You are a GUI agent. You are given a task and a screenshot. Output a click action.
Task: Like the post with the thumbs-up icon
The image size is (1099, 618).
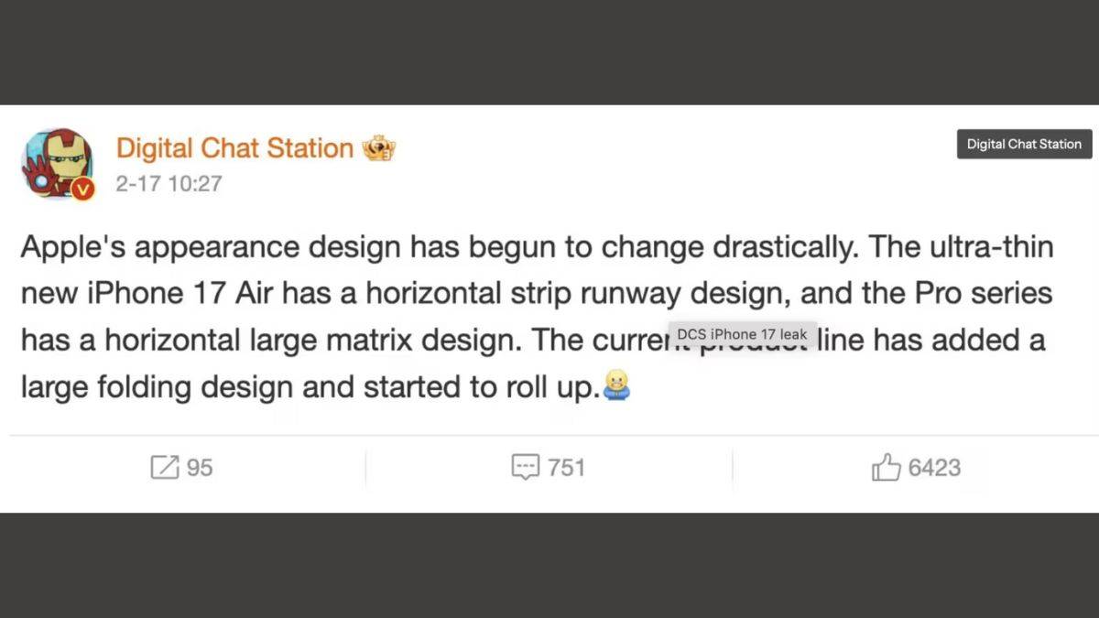click(x=886, y=468)
